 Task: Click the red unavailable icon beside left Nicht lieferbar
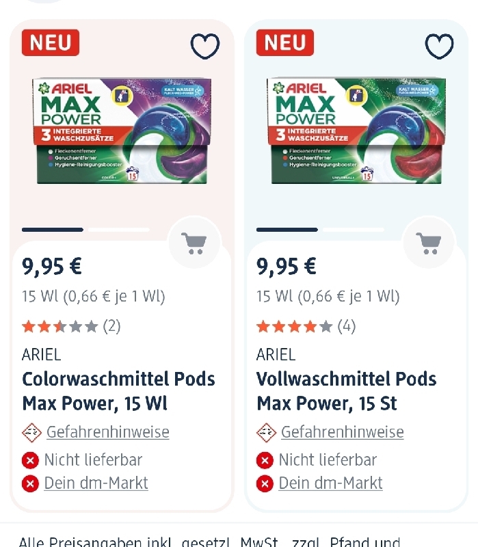point(30,460)
